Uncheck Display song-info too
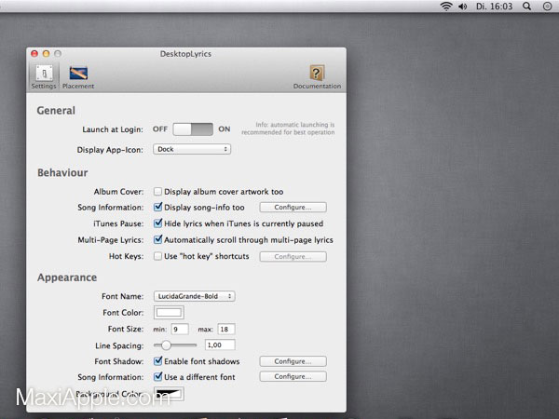The width and height of the screenshot is (559, 419). [157, 207]
